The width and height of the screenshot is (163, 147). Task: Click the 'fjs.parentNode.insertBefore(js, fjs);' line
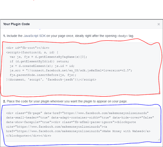click(43, 75)
